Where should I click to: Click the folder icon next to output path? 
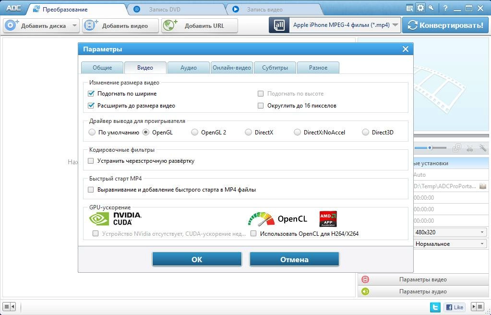(x=483, y=186)
